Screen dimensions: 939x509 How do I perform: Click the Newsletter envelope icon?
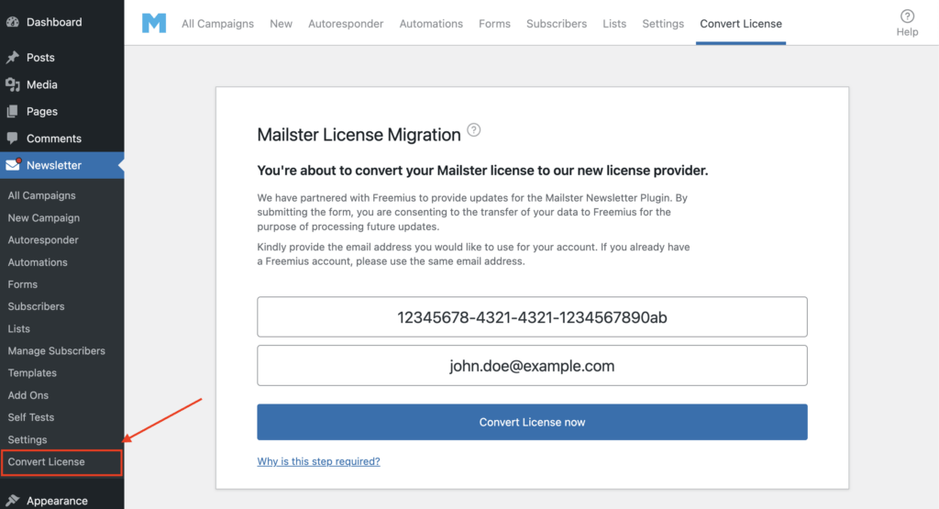(13, 166)
